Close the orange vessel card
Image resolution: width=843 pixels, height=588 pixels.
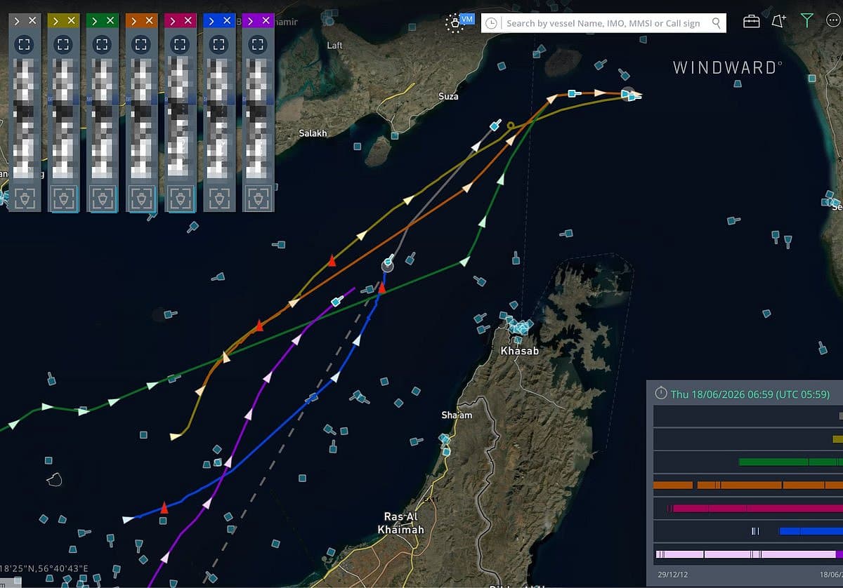(149, 21)
